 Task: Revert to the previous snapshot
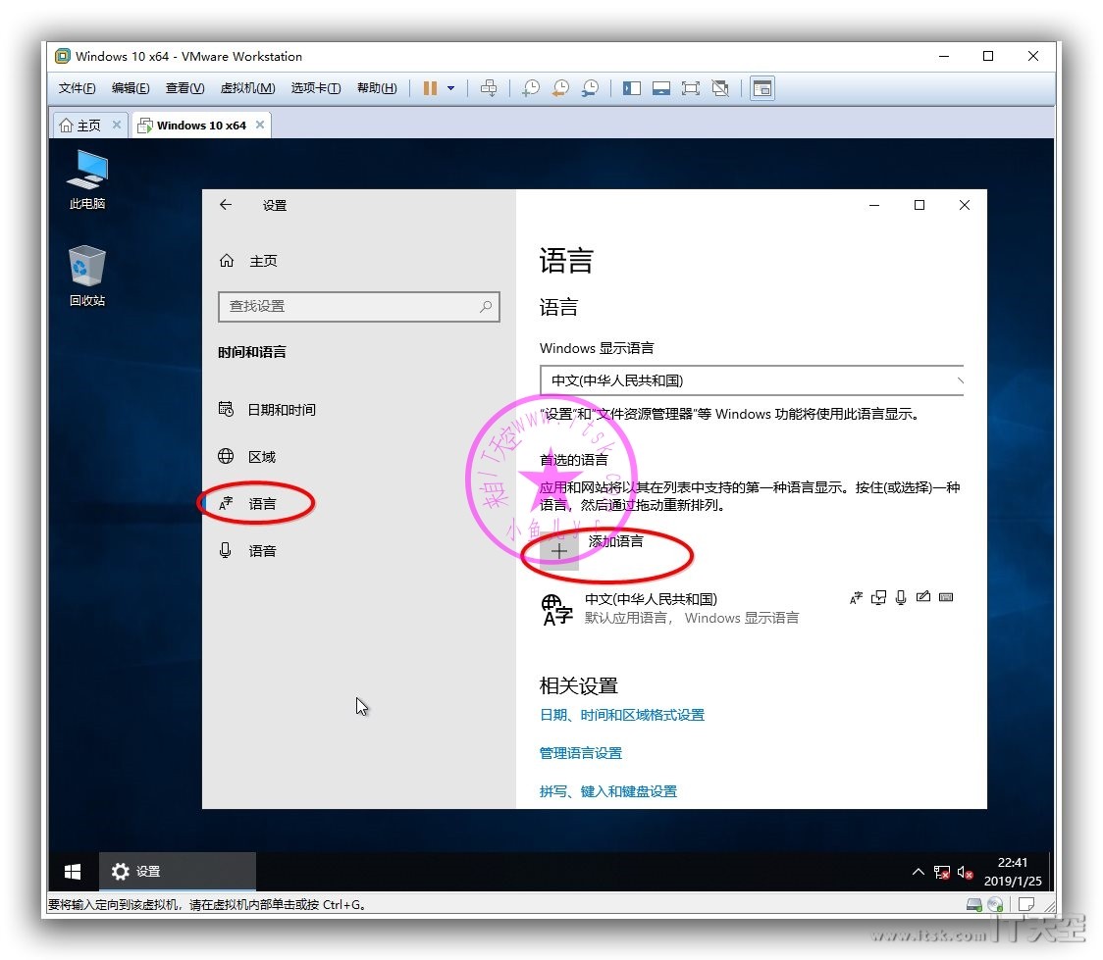pyautogui.click(x=560, y=88)
